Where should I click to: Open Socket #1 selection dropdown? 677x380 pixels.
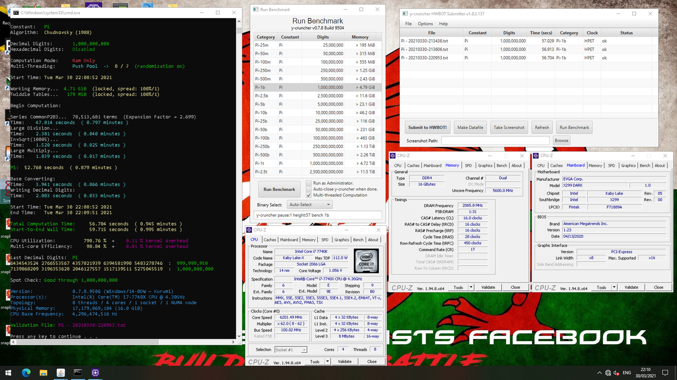(x=291, y=350)
